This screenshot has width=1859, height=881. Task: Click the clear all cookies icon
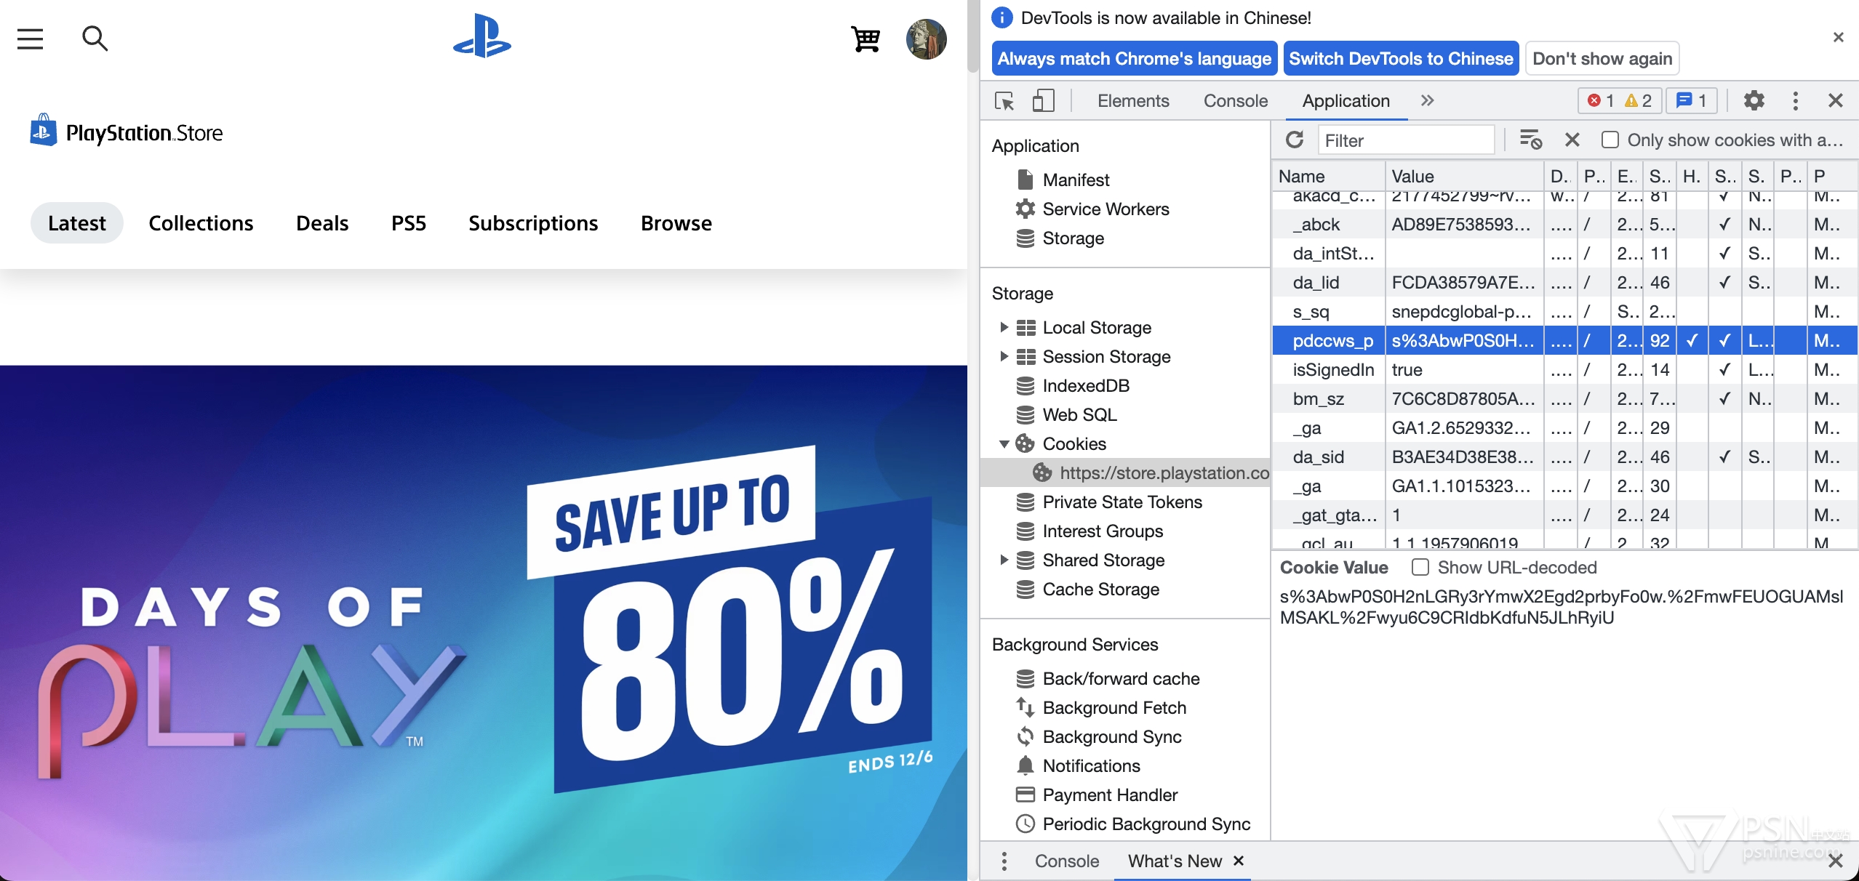(1530, 140)
